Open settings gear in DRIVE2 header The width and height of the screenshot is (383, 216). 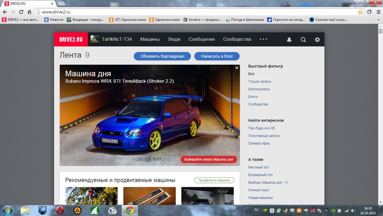317,39
